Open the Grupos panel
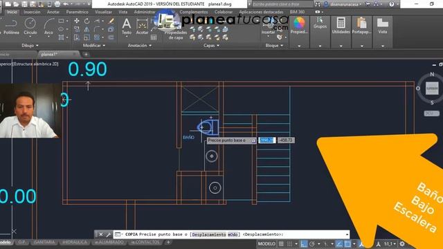Screen dimensions: 443x249 click(320, 23)
